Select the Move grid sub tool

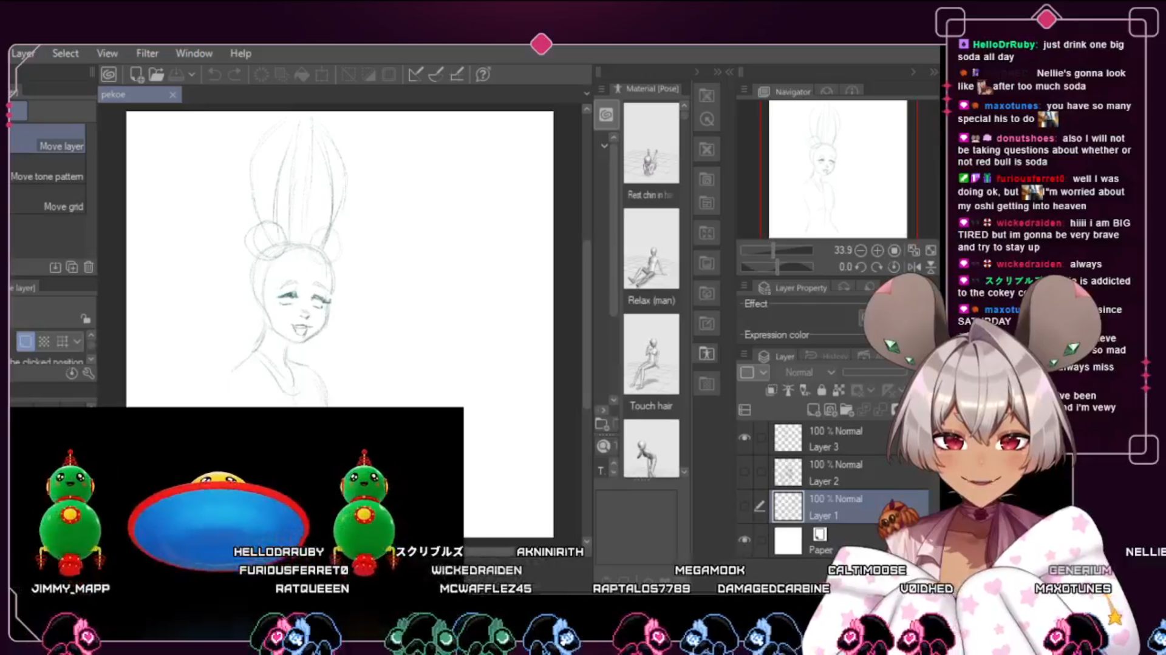[x=63, y=207]
